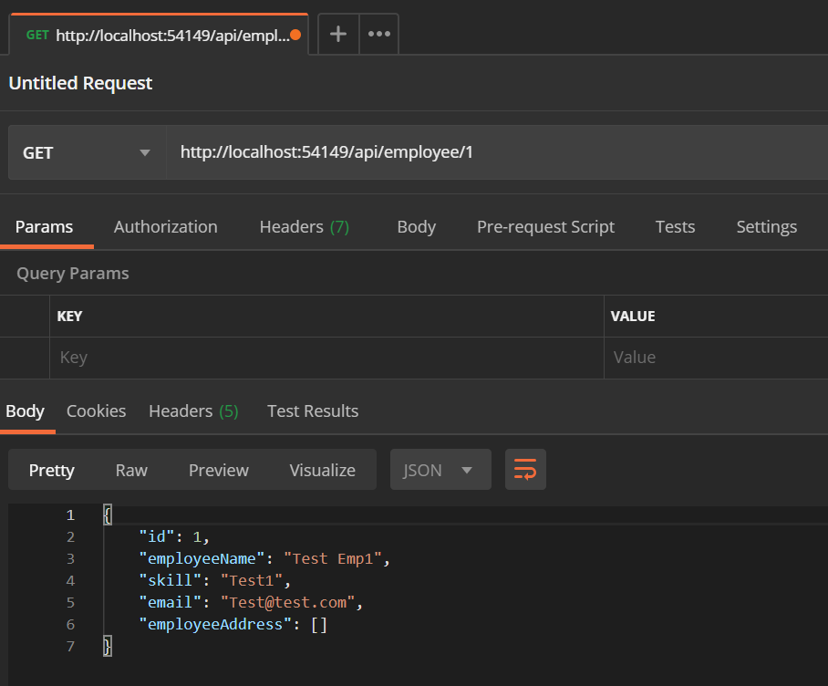Click the Pretty response button
Viewport: 828px width, 686px height.
point(51,469)
